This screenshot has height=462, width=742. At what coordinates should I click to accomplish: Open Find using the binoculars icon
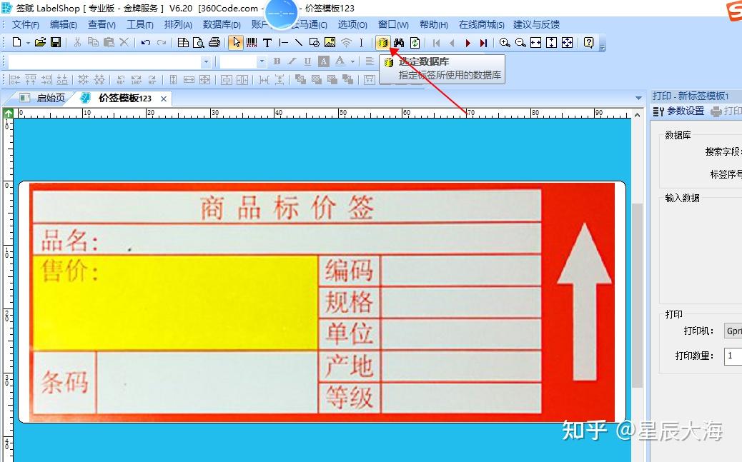point(399,42)
